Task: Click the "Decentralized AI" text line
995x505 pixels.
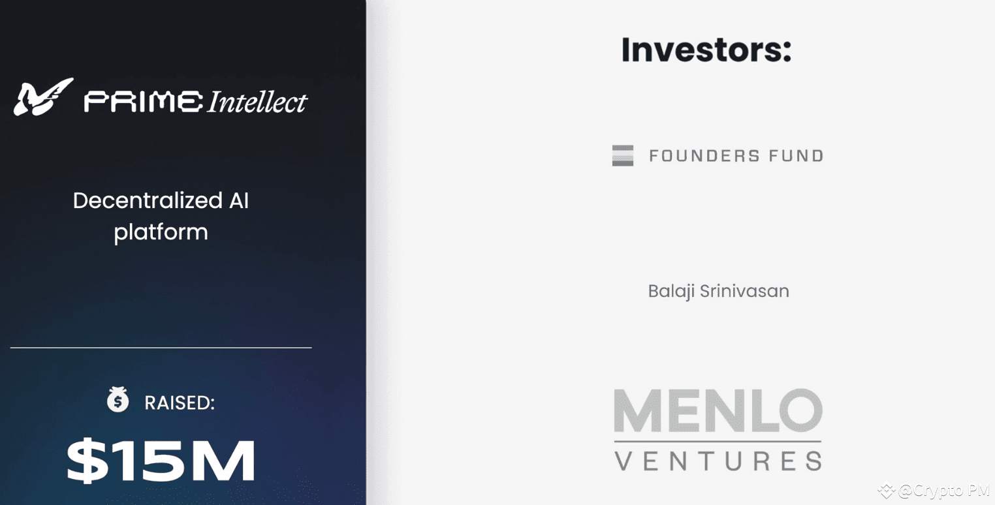Action: [161, 200]
